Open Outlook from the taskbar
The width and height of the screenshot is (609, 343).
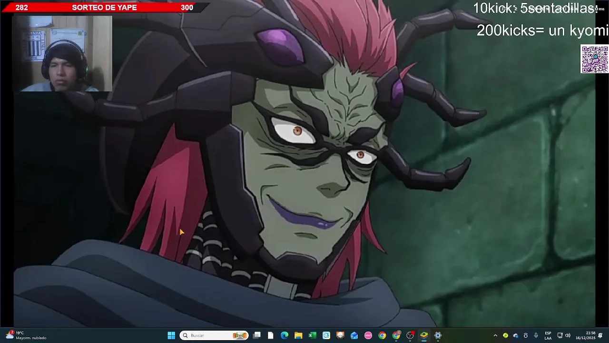354,335
